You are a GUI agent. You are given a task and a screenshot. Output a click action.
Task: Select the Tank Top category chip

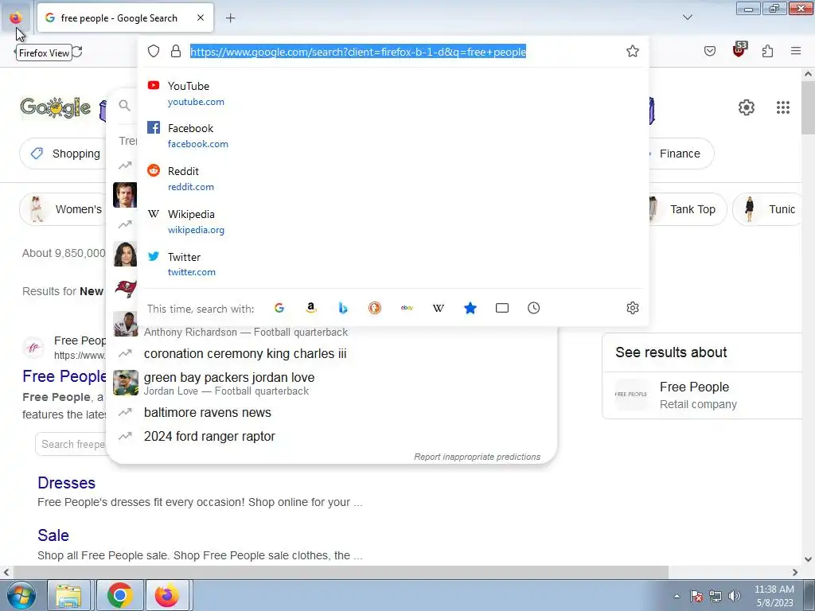(687, 209)
